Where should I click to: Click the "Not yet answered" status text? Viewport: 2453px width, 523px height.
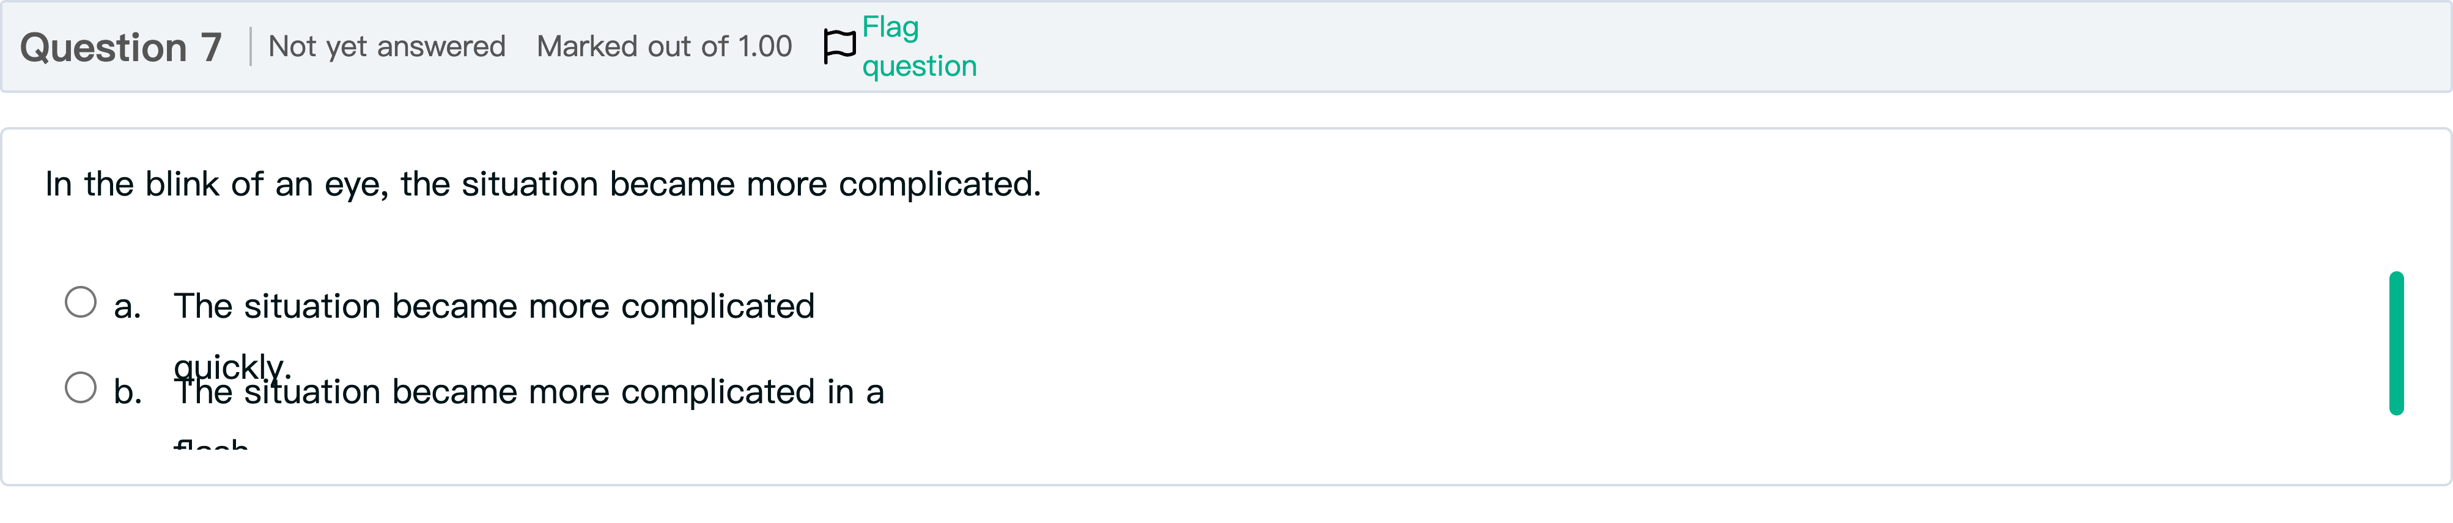point(386,46)
